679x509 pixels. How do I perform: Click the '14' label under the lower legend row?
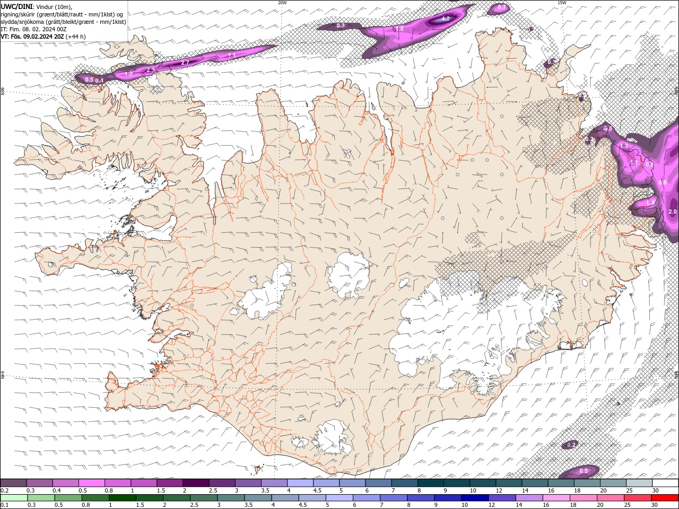[518, 505]
